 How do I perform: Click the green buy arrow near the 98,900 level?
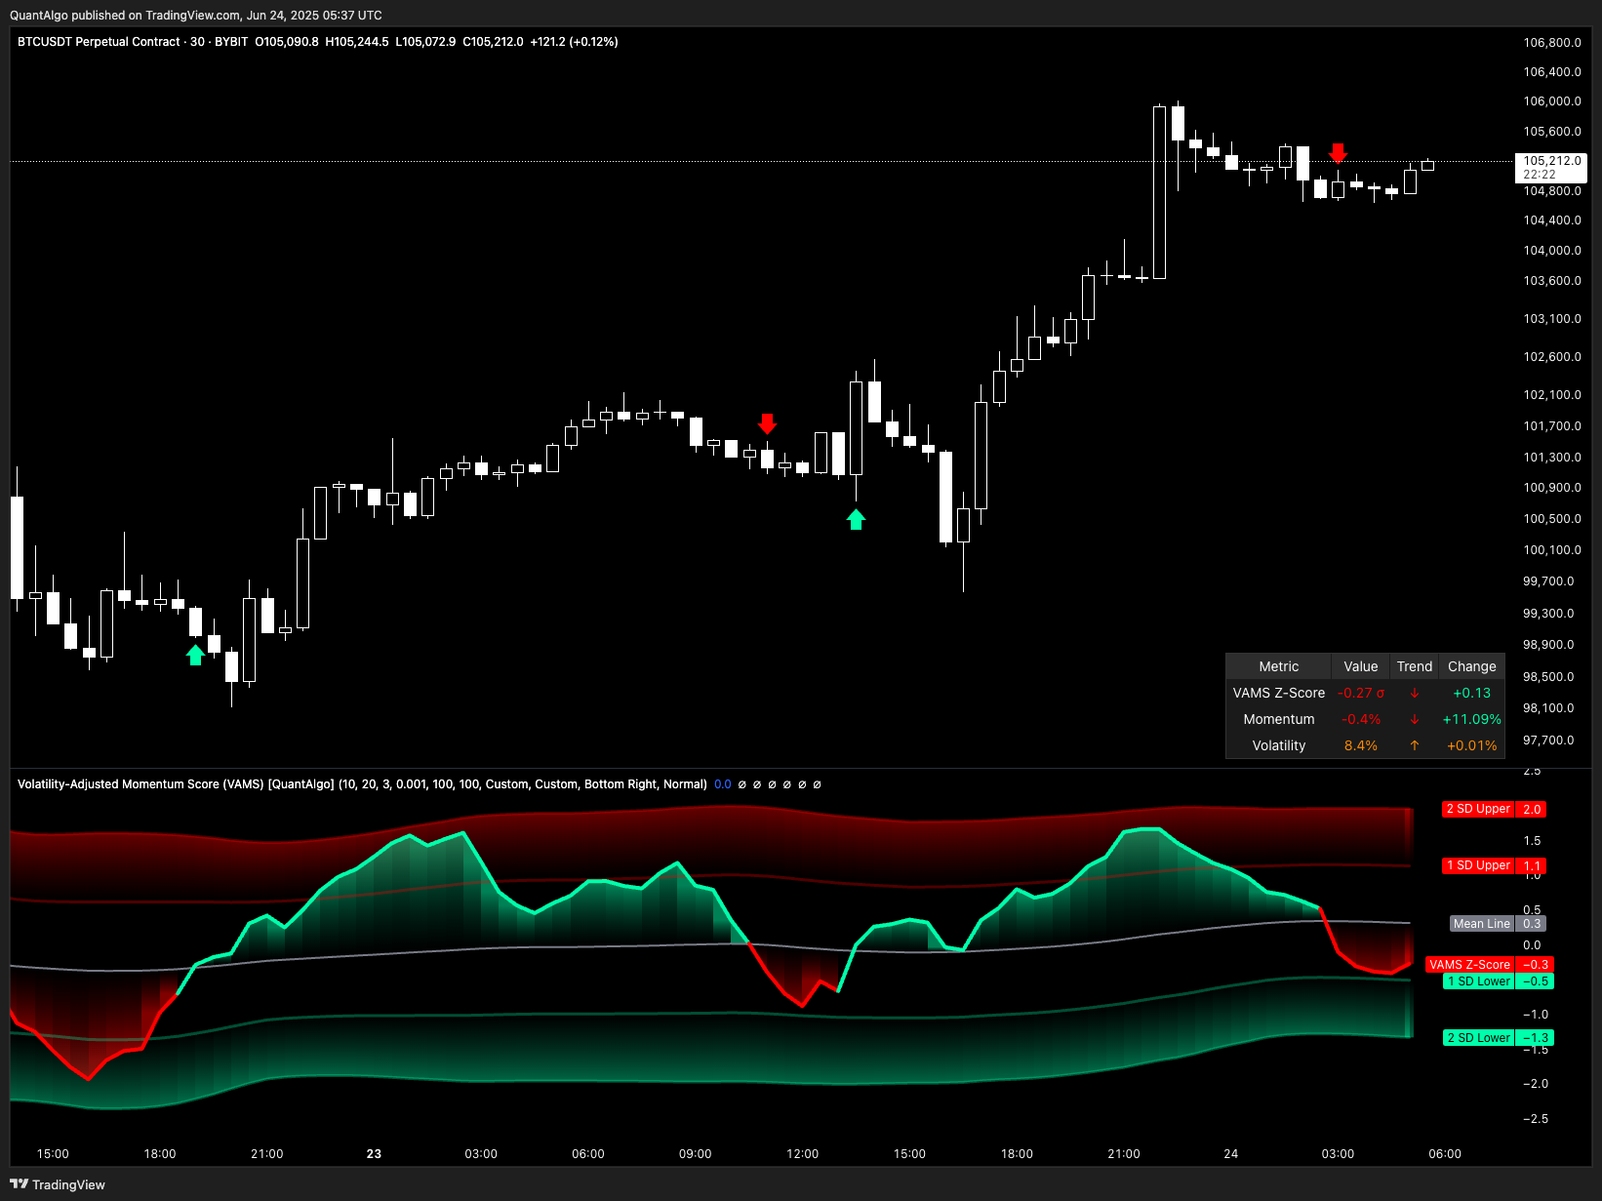pyautogui.click(x=195, y=655)
